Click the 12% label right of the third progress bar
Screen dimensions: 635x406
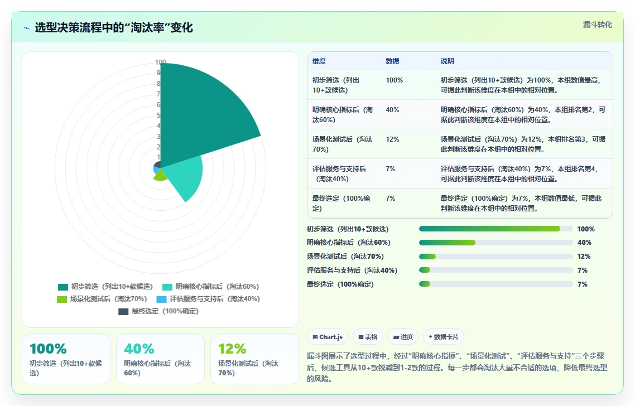point(584,256)
